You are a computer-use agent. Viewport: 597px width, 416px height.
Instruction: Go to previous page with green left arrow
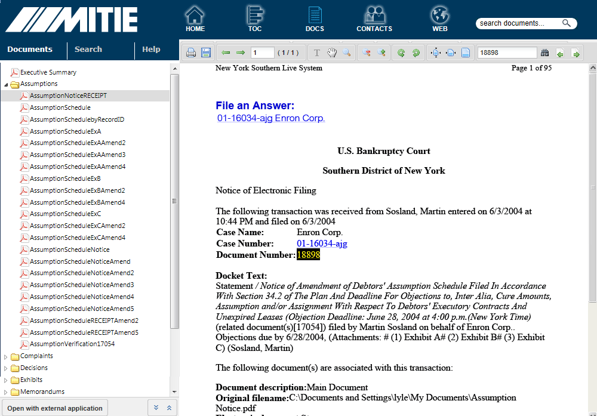click(x=226, y=53)
